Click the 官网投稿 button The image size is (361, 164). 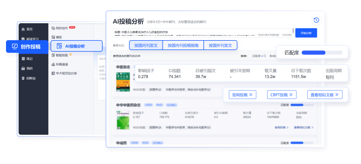(242, 95)
